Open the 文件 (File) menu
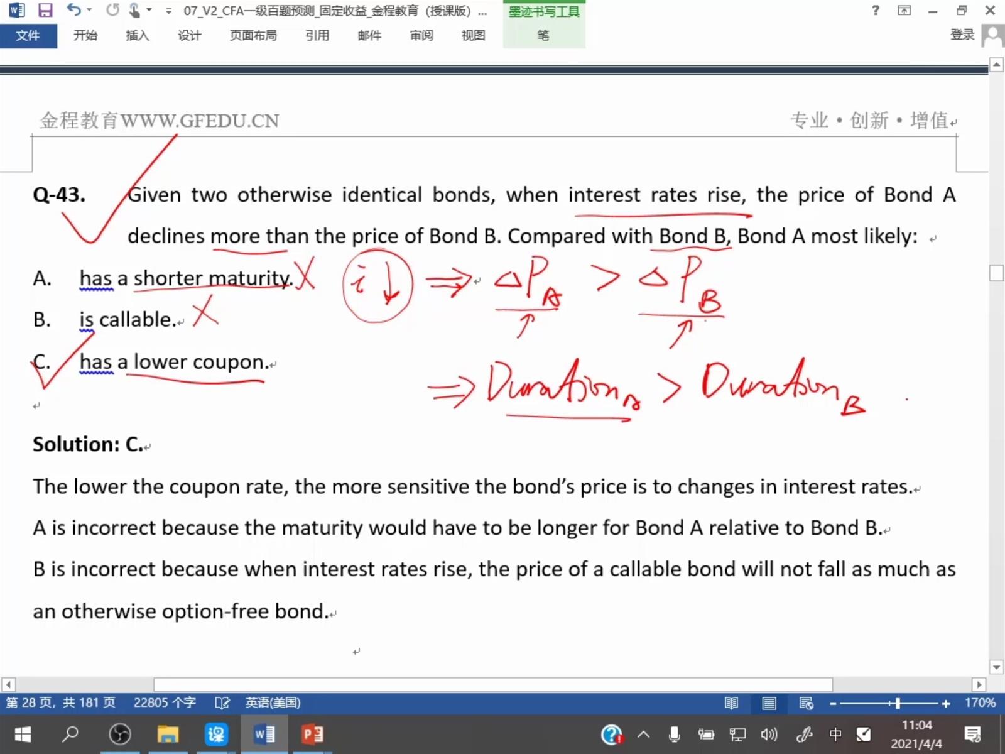Viewport: 1005px width, 754px height. point(28,36)
